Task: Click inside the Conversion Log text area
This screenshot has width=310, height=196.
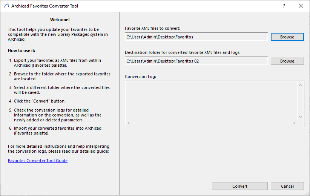Action: 211,100
